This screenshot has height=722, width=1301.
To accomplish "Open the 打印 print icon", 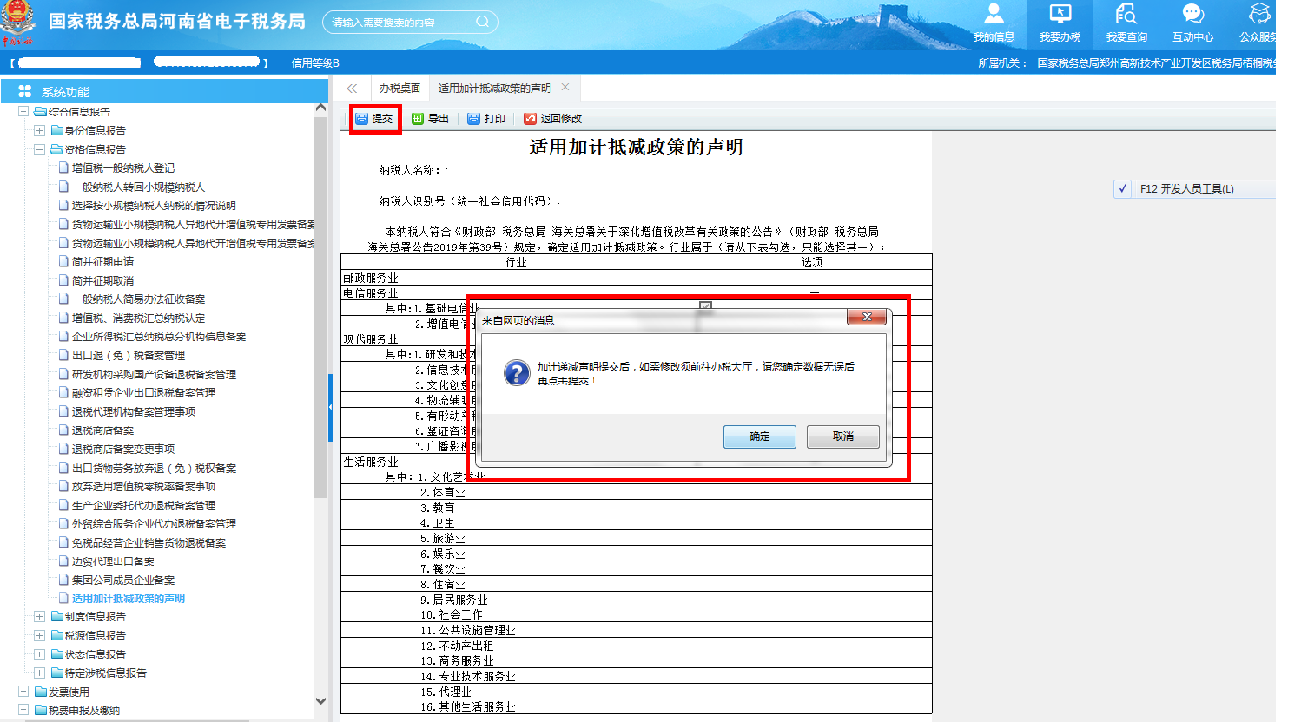I will [487, 118].
